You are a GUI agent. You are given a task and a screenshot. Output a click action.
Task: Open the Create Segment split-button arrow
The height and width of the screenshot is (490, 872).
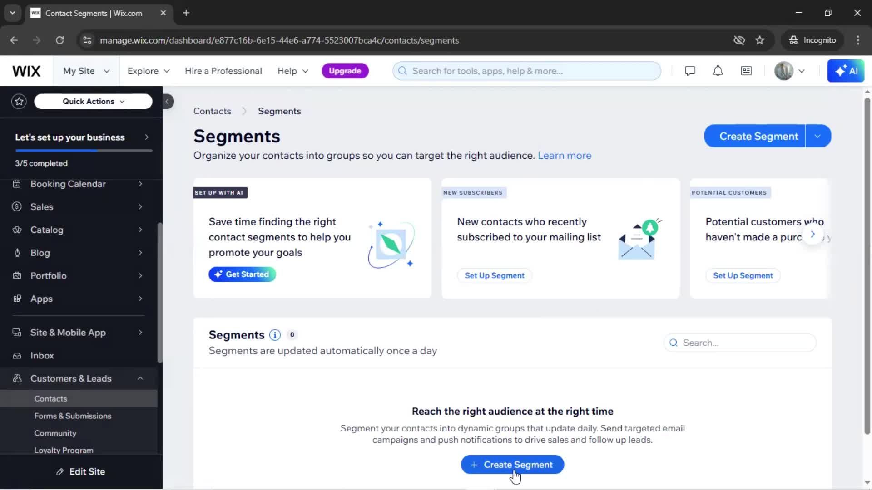pos(818,136)
